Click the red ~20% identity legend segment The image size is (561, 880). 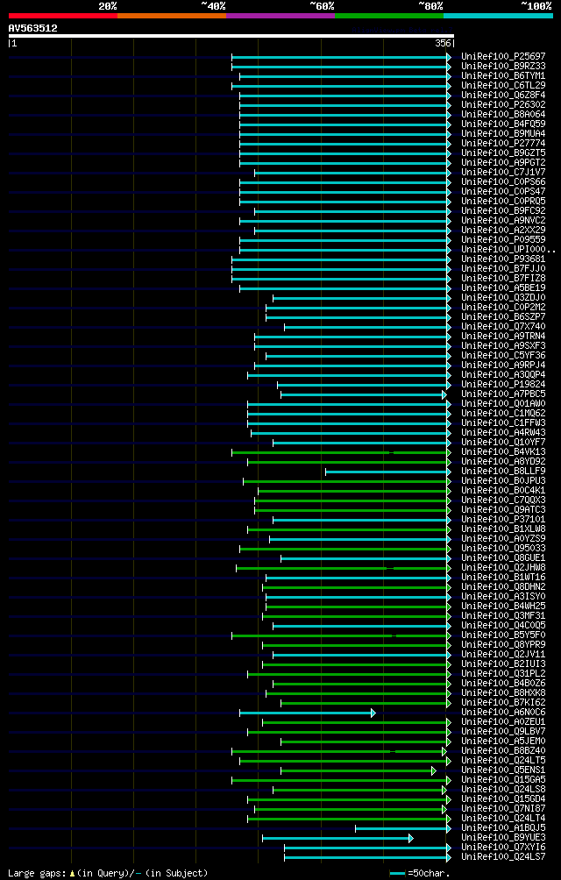(63, 16)
